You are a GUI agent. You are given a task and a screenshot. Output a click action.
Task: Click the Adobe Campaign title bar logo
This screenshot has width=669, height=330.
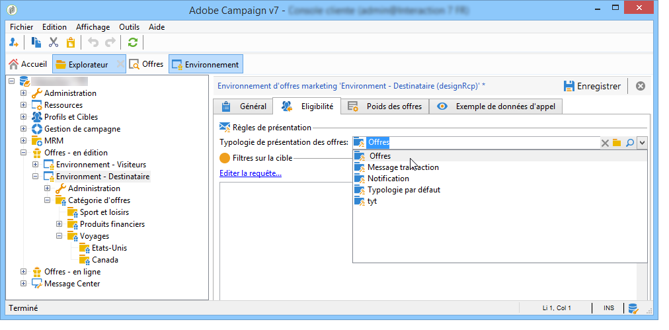(13, 9)
